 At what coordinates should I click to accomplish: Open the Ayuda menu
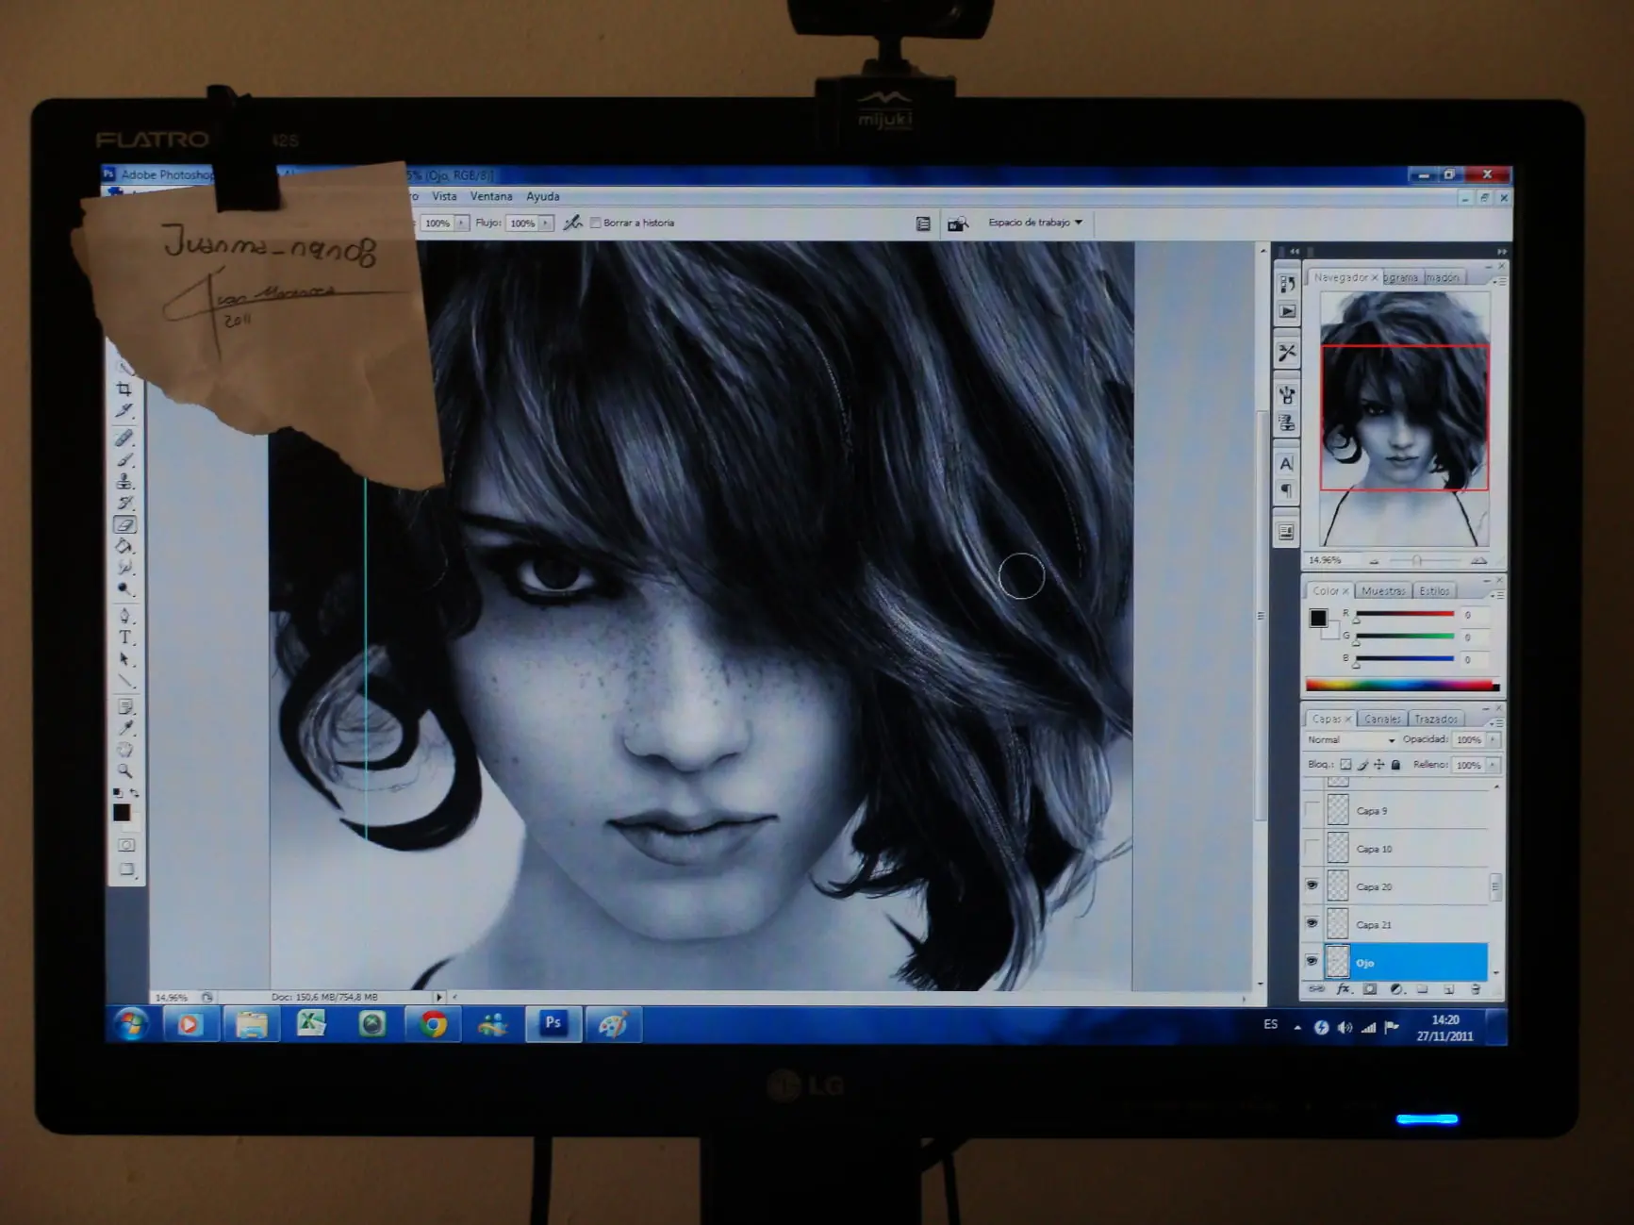pos(543,196)
